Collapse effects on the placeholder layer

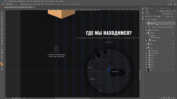(175, 33)
